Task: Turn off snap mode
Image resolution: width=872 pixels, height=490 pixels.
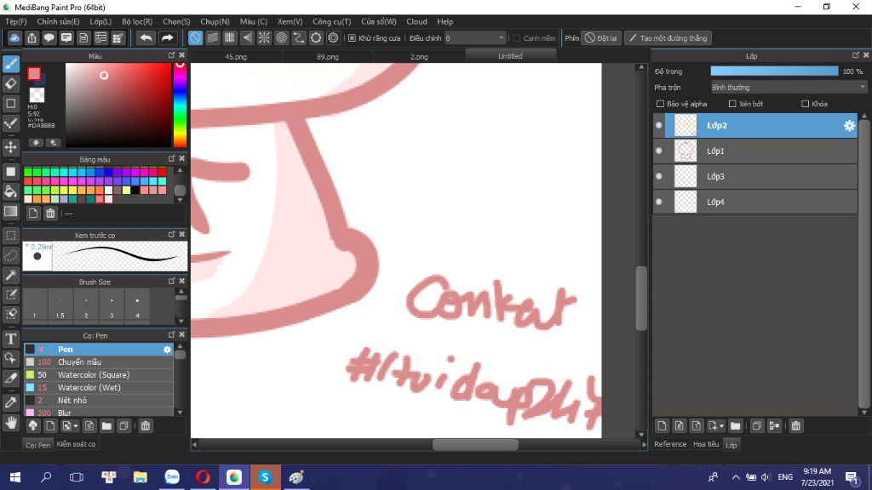Action: [195, 37]
